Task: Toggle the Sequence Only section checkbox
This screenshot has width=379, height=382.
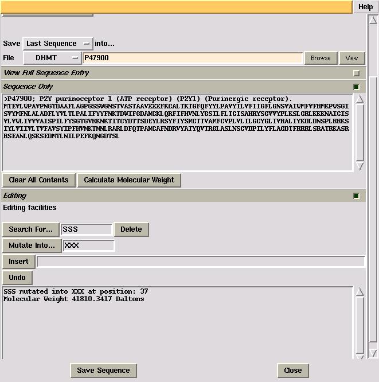Action: click(x=356, y=87)
